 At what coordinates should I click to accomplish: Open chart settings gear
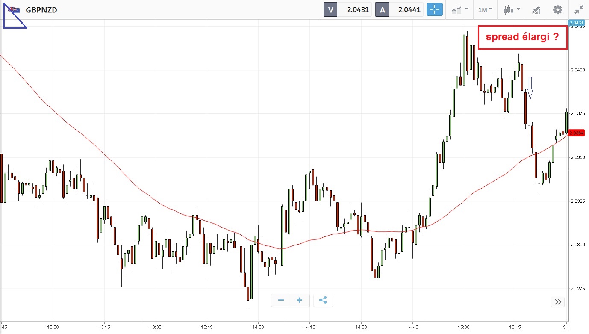[x=557, y=9]
